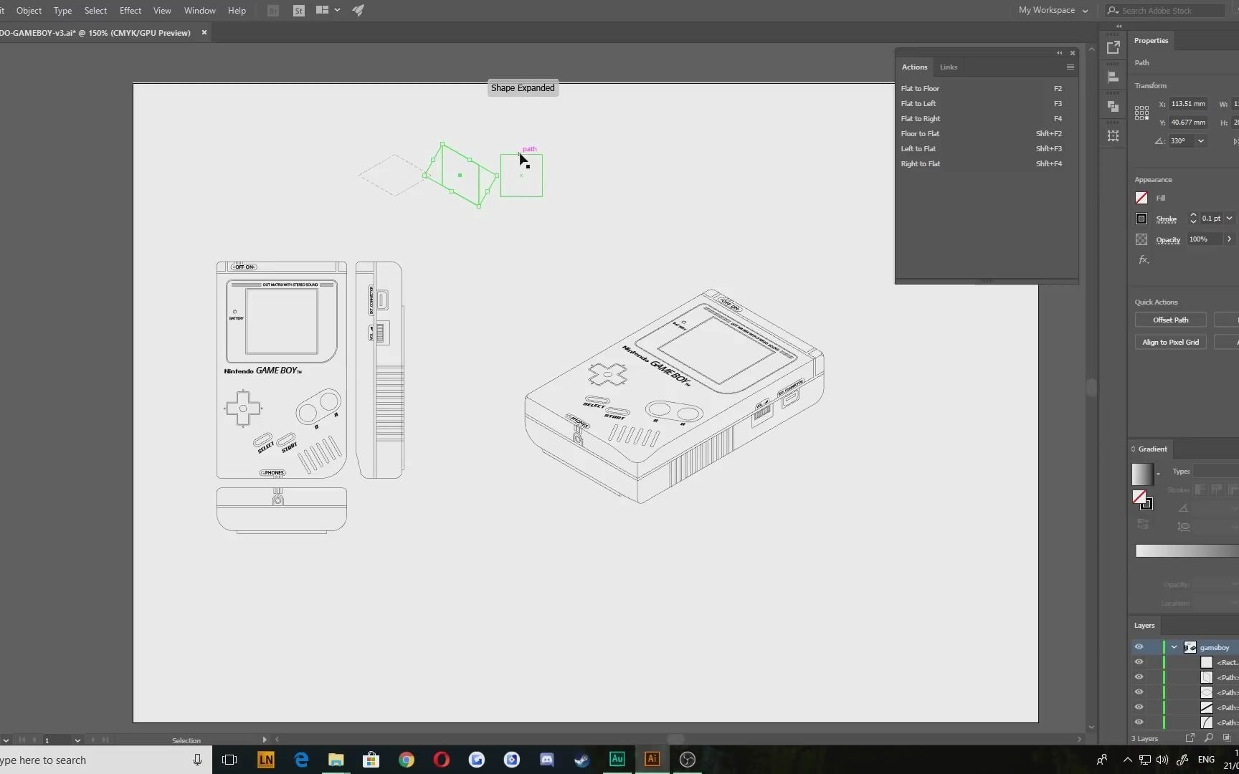Open the Pathfinder panel icon
This screenshot has height=774, width=1239.
coord(1113,106)
